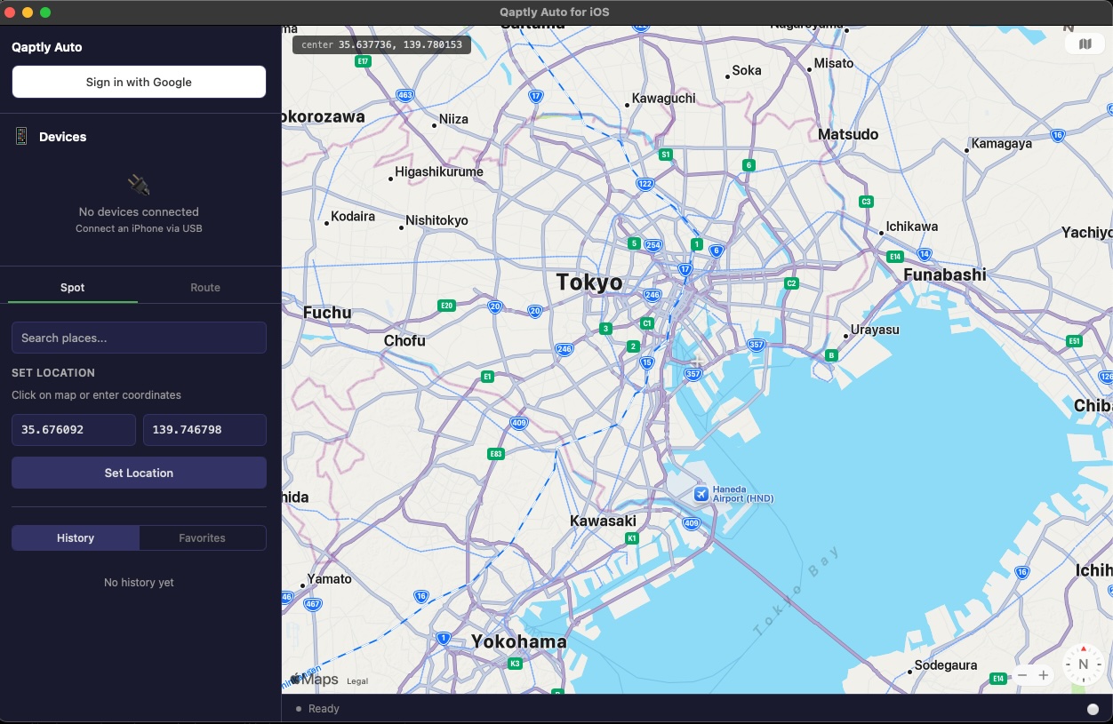The width and height of the screenshot is (1113, 724).
Task: Select the Favorites tab
Action: click(x=203, y=538)
